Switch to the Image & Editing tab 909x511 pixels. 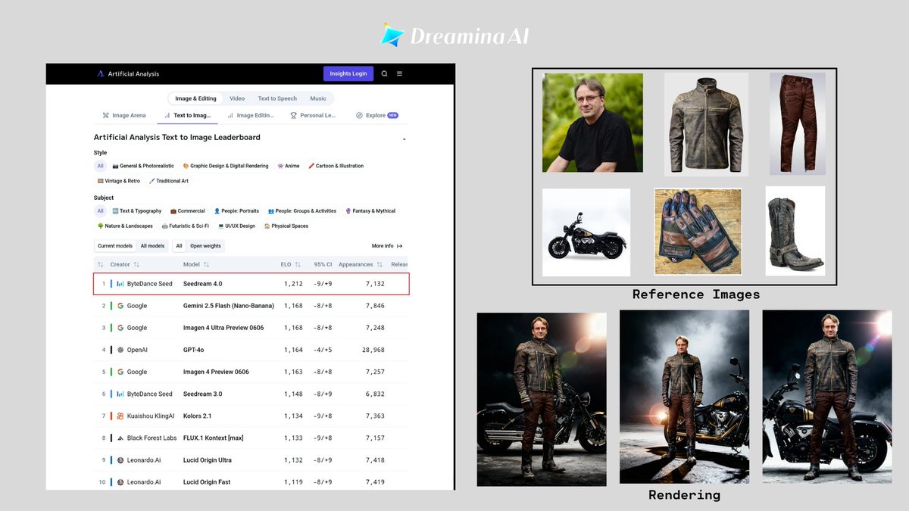195,98
